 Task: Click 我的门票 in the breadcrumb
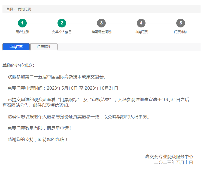pos(24,9)
